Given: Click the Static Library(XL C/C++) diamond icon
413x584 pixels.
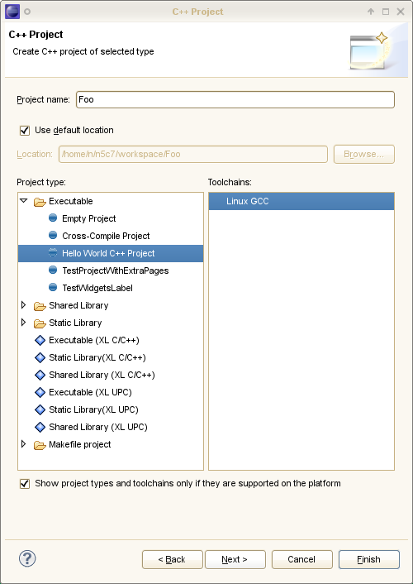Looking at the screenshot, I should click(x=40, y=357).
